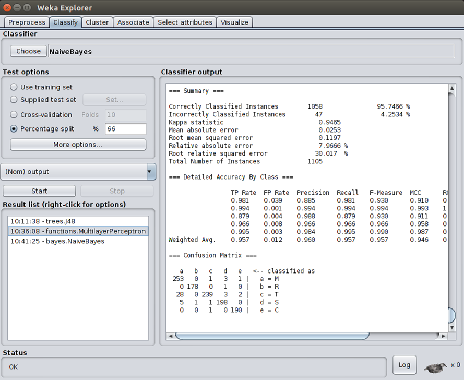Viewport: 464px width, 380px height.
Task: Go to Select attributes tab
Action: (x=185, y=22)
